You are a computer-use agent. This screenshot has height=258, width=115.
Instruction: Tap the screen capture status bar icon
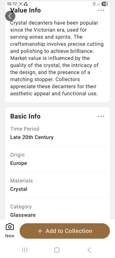[x=21, y=4]
